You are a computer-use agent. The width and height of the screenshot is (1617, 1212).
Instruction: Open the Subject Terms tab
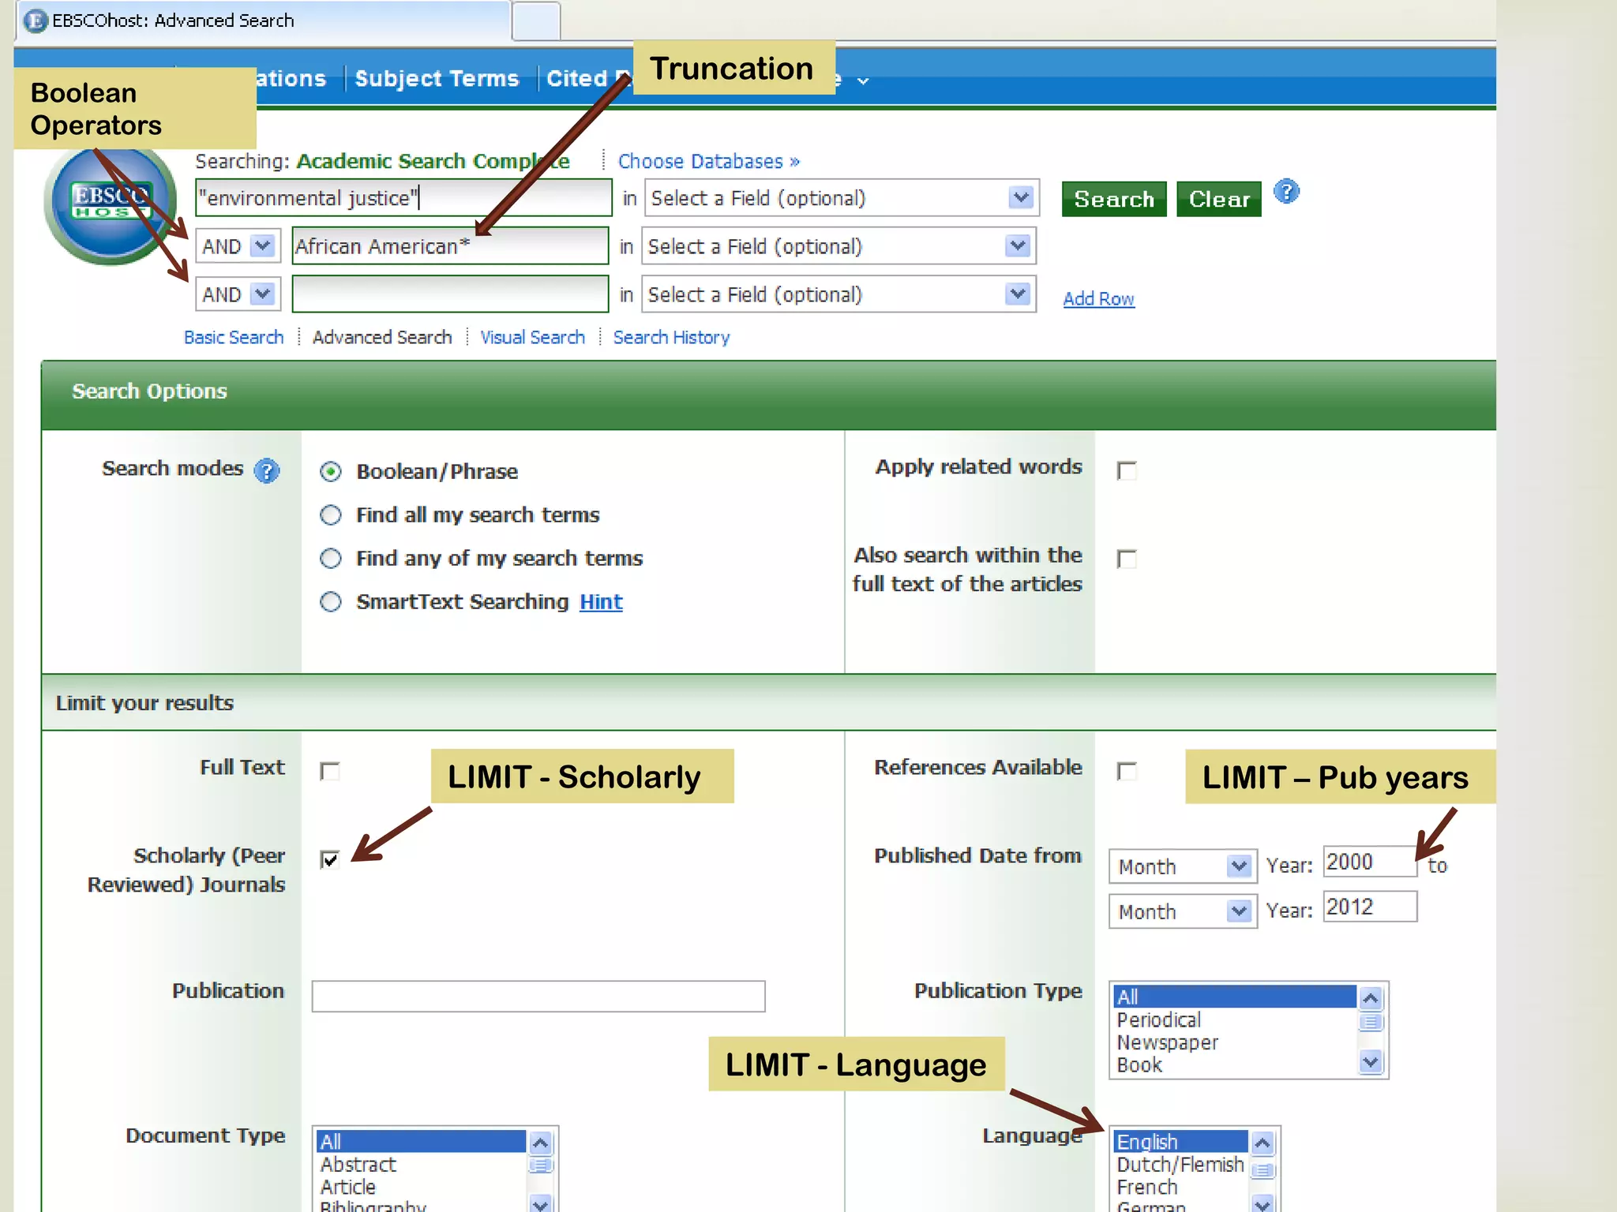(x=437, y=79)
